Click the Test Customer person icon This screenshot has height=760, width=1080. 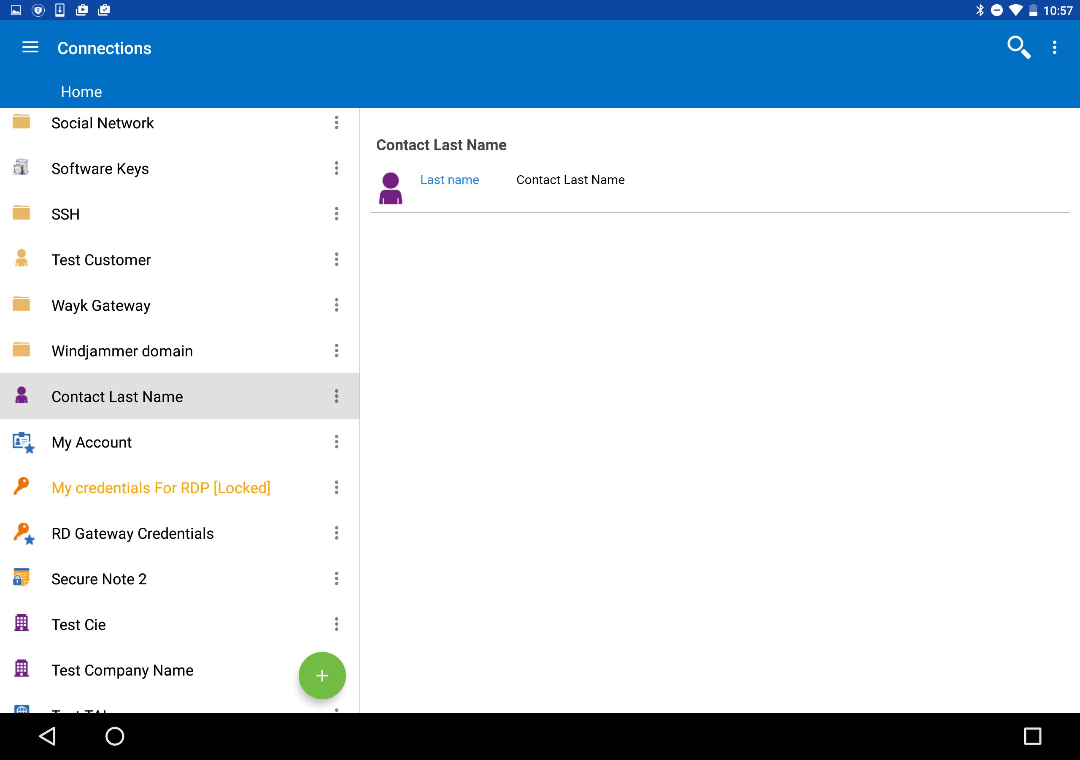[21, 258]
